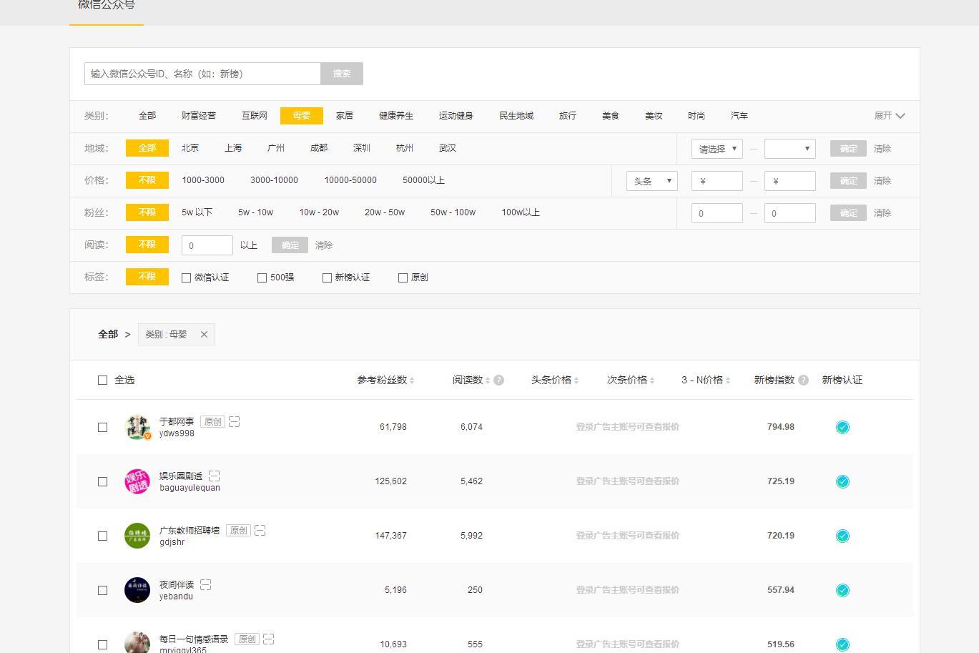Switch to 微信公众号 tab
Image resolution: width=979 pixels, height=653 pixels.
click(107, 6)
